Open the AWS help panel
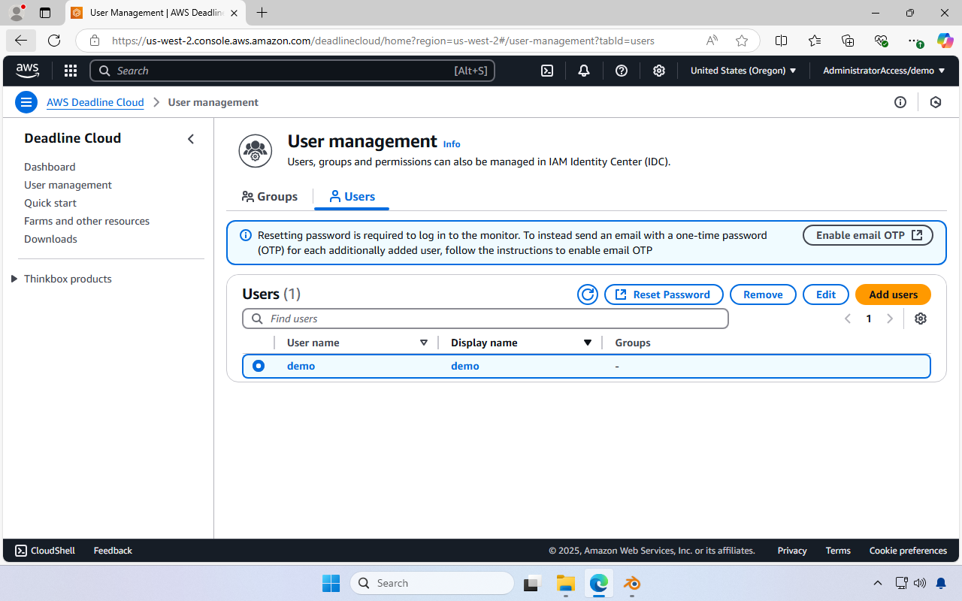The image size is (962, 601). coord(622,70)
